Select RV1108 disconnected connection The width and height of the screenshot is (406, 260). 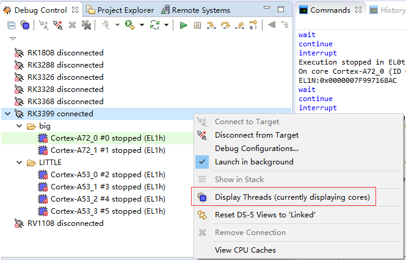click(65, 223)
